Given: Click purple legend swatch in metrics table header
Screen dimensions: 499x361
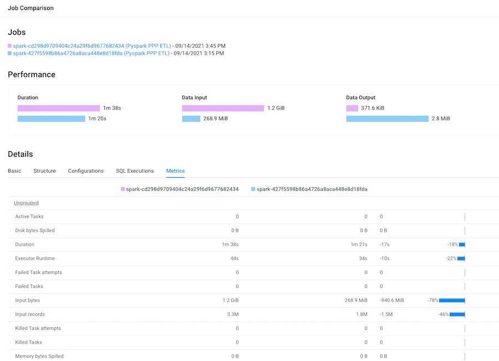Looking at the screenshot, I should 123,189.
